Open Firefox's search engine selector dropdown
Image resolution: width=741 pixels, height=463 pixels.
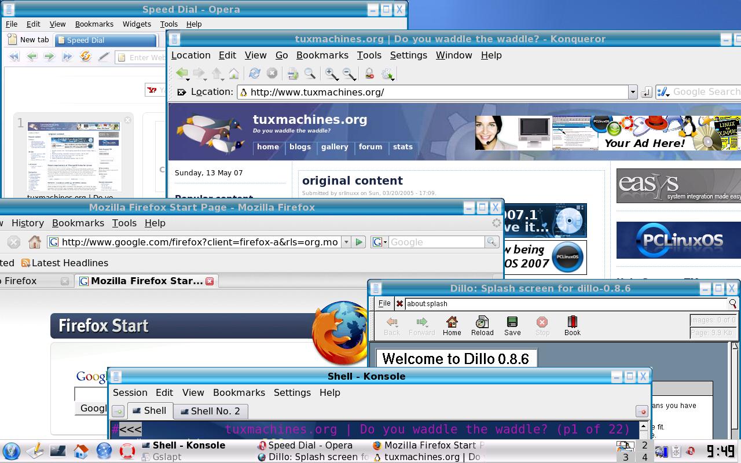click(380, 242)
